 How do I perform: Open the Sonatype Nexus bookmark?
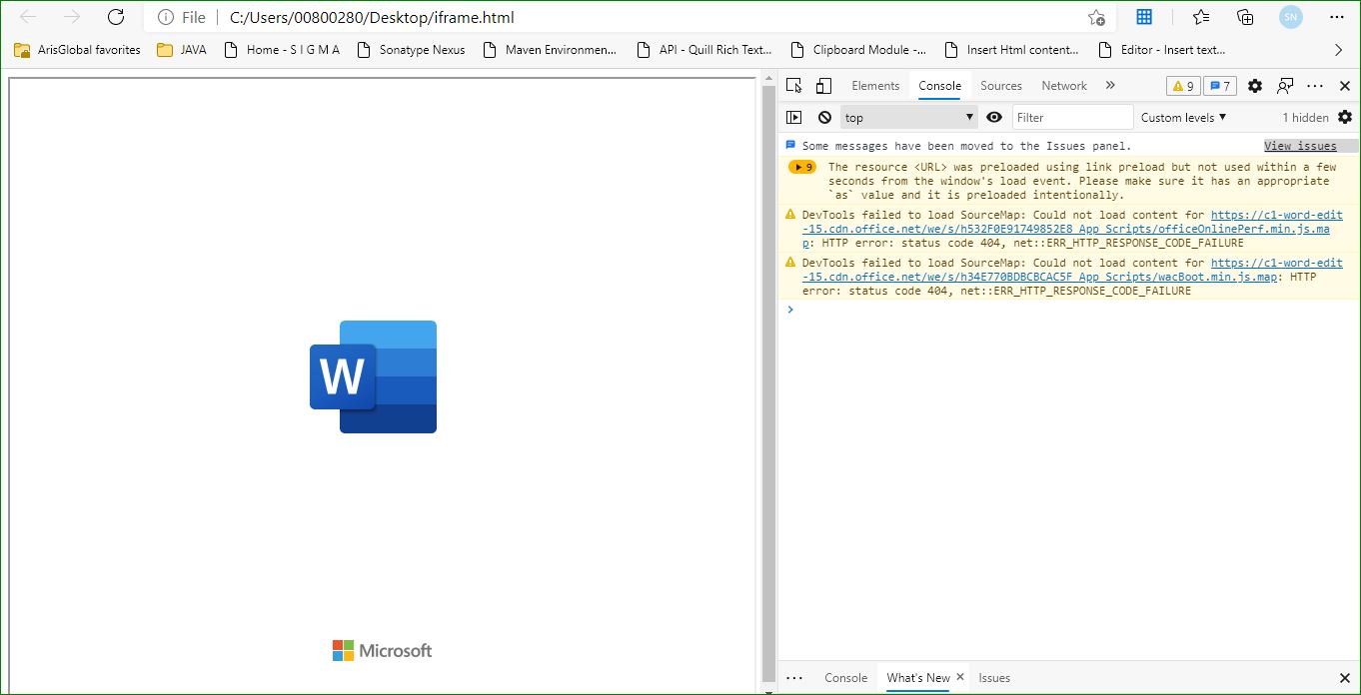tap(410, 49)
